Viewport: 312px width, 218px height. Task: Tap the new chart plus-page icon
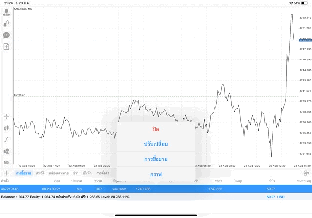6,47
